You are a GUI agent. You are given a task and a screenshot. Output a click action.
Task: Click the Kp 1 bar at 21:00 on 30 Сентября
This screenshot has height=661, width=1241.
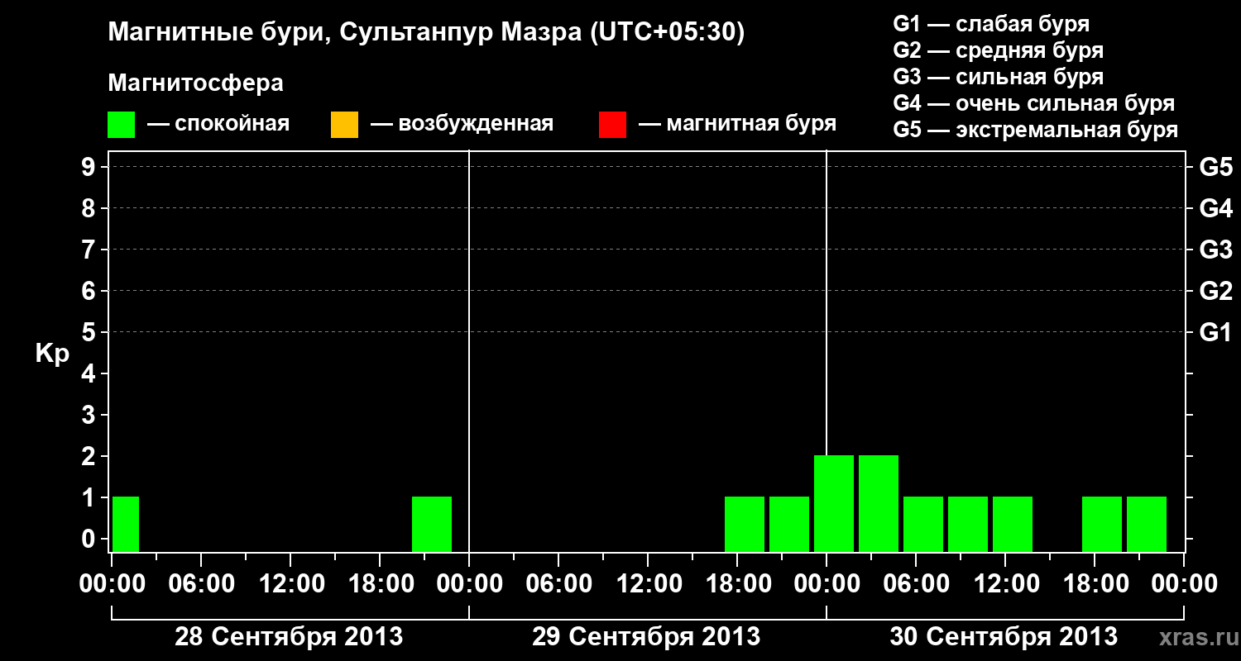1147,524
